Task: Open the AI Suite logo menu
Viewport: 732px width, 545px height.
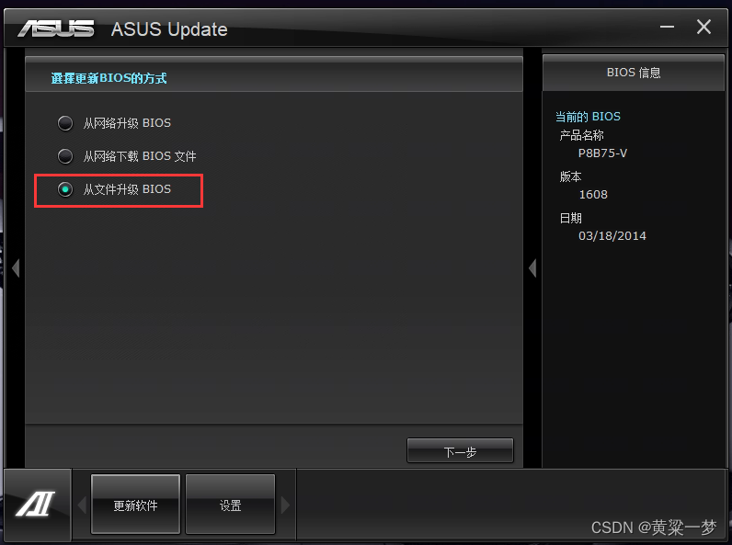Action: tap(36, 505)
